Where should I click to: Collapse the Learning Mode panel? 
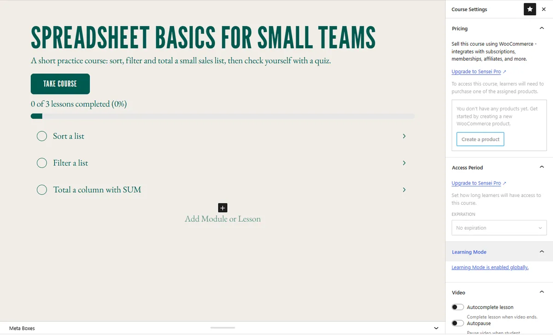(x=542, y=252)
